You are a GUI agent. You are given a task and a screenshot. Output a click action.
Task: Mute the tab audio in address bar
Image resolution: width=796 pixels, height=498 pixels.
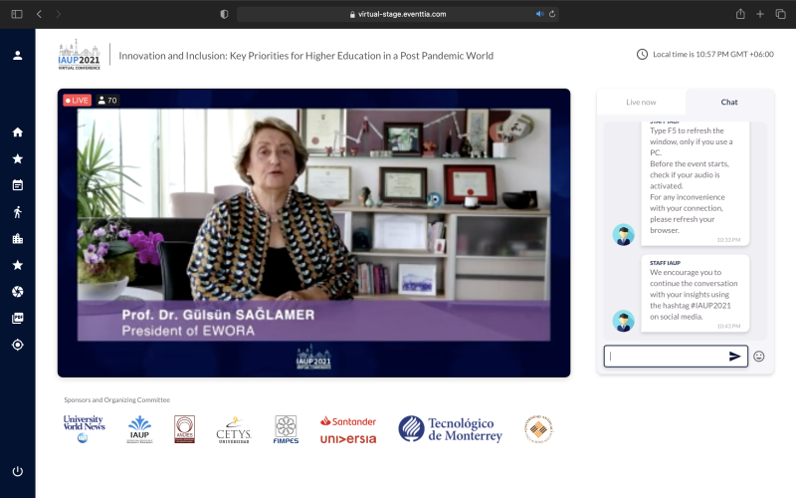click(540, 14)
